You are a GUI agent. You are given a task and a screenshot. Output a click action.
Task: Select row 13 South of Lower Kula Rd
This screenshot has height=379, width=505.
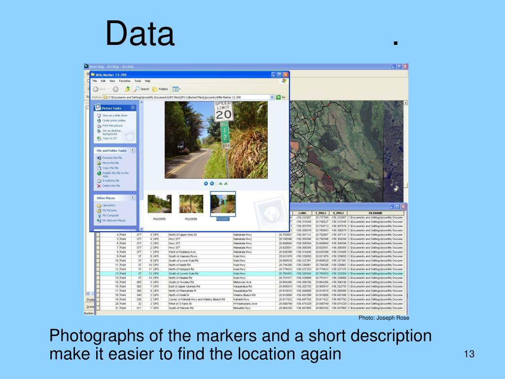[252, 273]
